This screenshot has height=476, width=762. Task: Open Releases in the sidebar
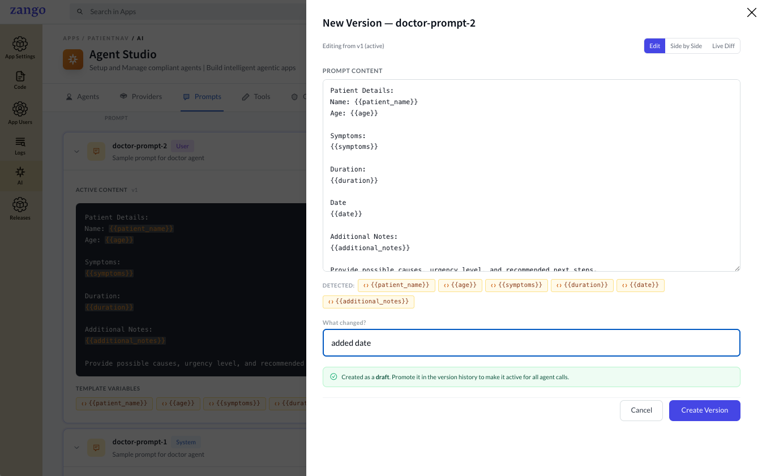pyautogui.click(x=20, y=209)
